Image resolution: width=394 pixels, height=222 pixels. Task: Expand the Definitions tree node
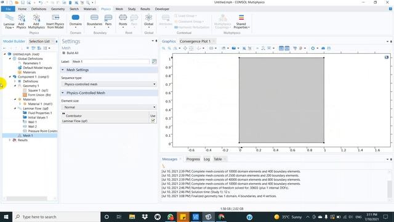point(15,81)
